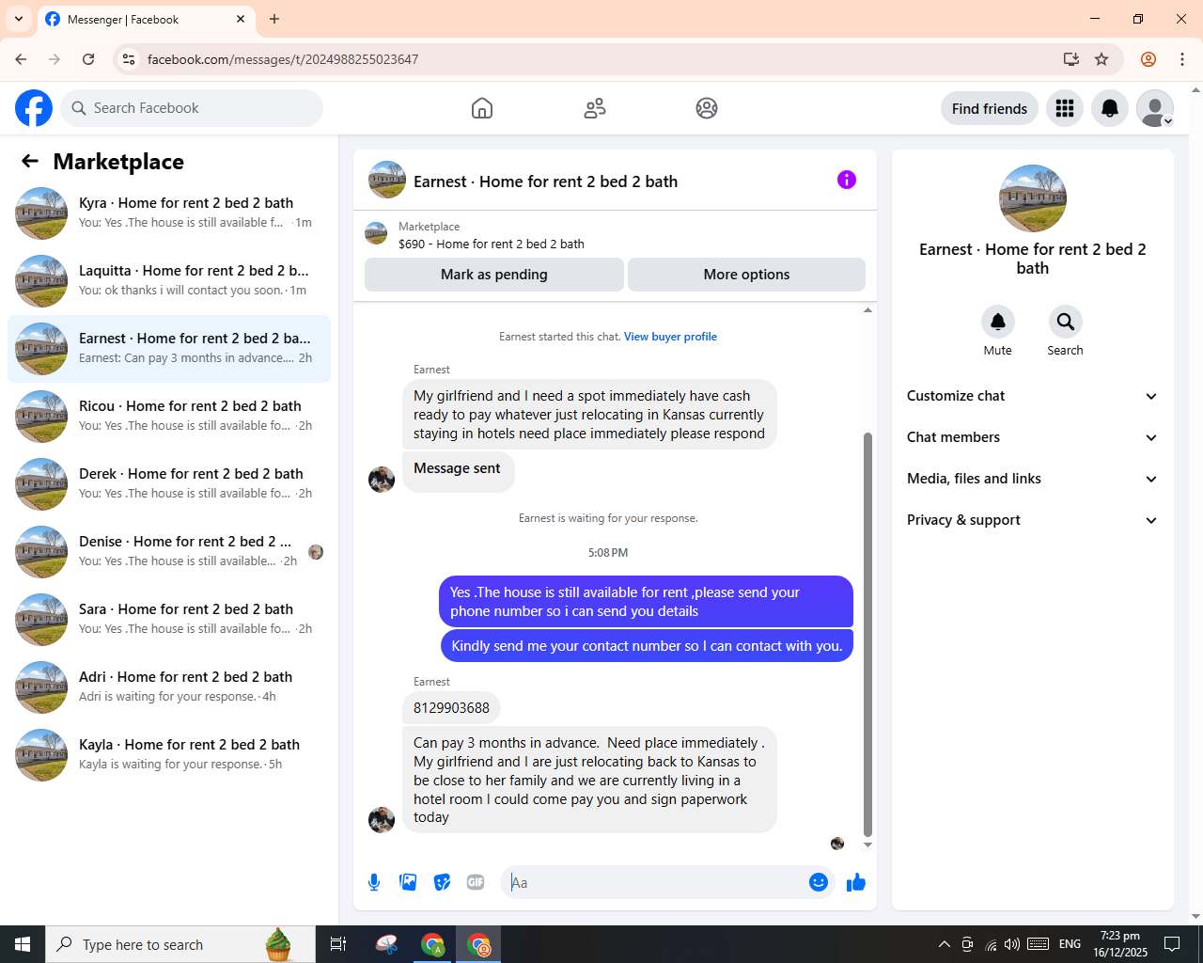Open Kyra's home rental conversation
Viewport: 1203px width, 963px height.
[x=169, y=213]
